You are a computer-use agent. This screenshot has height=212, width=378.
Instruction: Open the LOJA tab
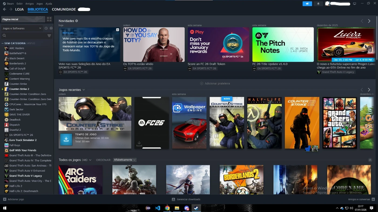(19, 9)
